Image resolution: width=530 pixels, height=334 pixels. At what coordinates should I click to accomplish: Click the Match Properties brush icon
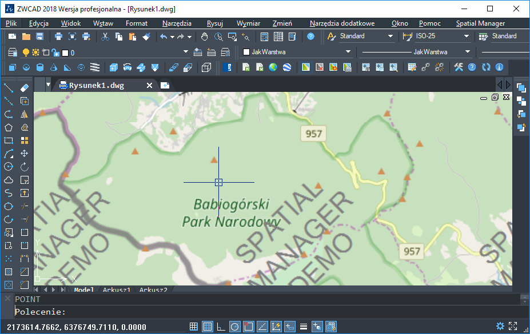[x=146, y=37]
